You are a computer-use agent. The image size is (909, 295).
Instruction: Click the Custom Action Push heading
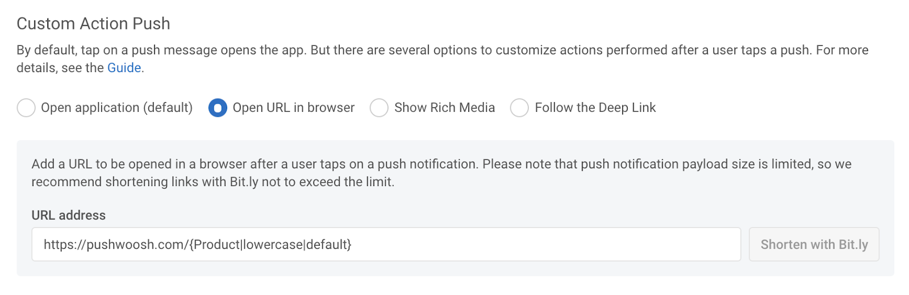tap(93, 24)
